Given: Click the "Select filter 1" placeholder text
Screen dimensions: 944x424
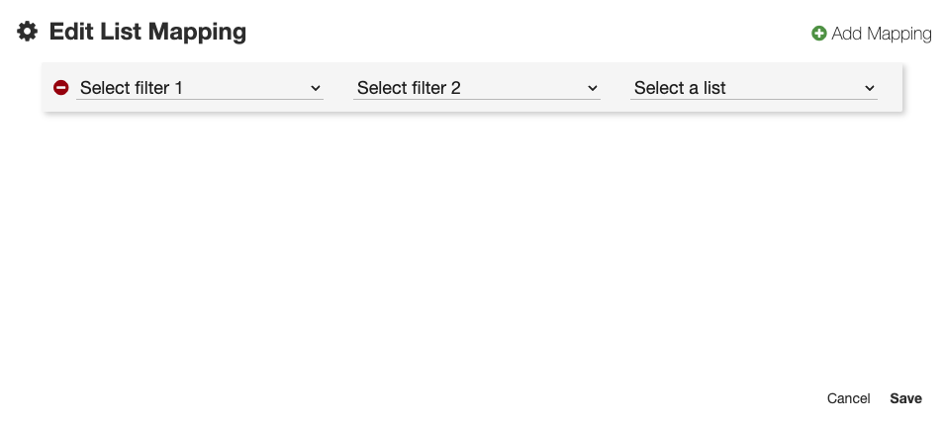Looking at the screenshot, I should pos(132,88).
